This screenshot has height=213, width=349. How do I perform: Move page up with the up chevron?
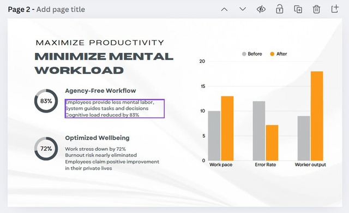[x=224, y=10]
